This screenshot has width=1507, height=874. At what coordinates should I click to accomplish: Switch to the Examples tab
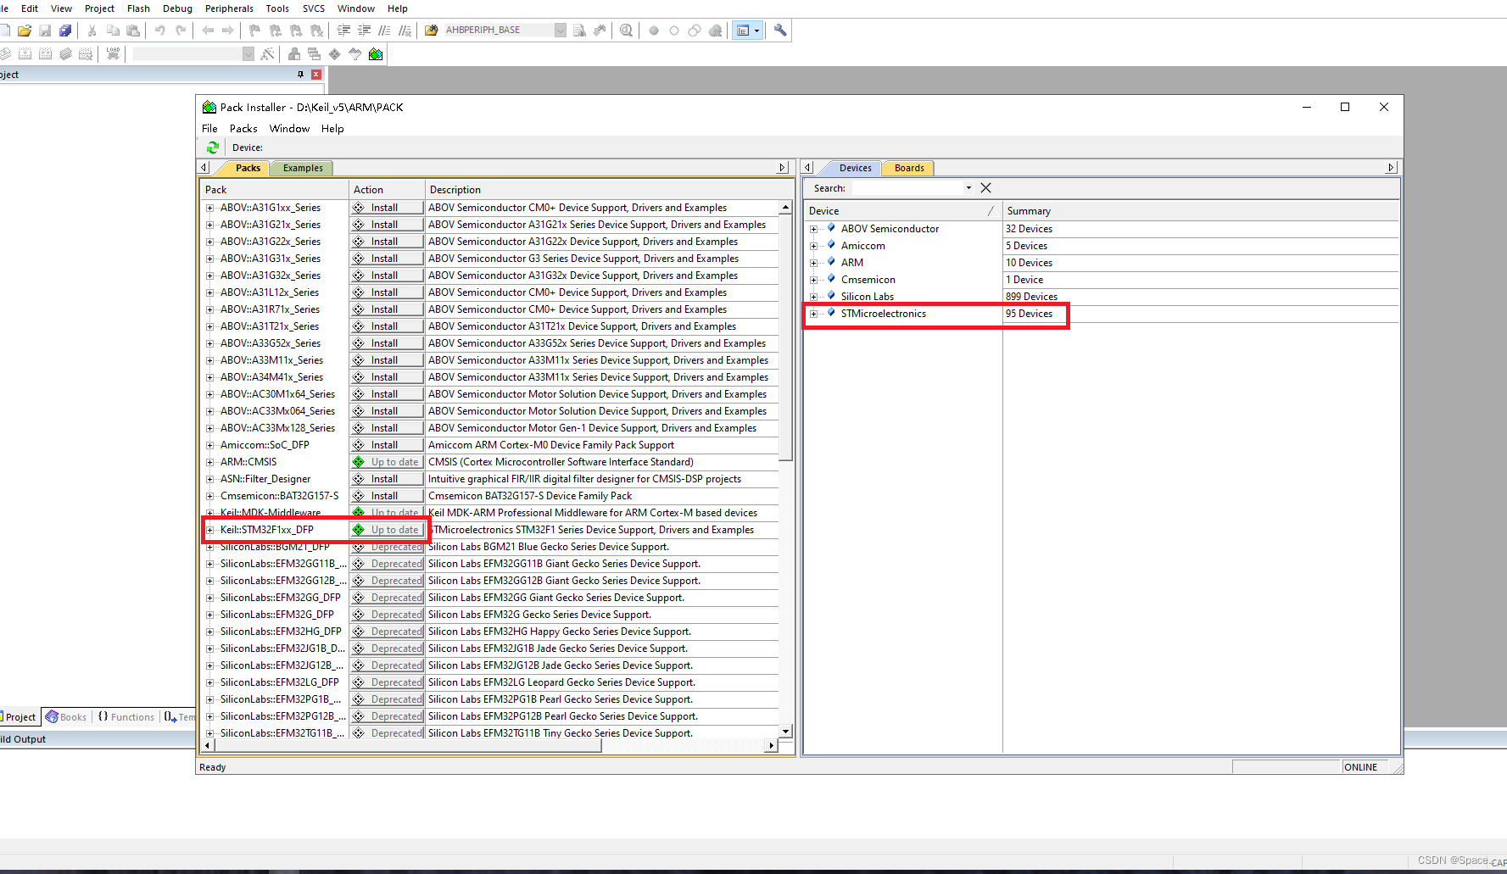(303, 168)
